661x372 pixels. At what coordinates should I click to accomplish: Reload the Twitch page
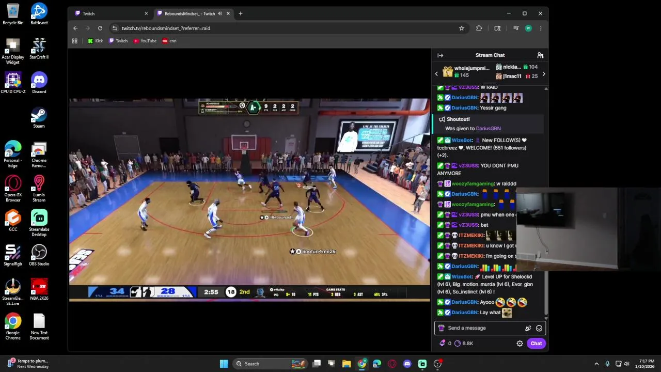(x=100, y=28)
